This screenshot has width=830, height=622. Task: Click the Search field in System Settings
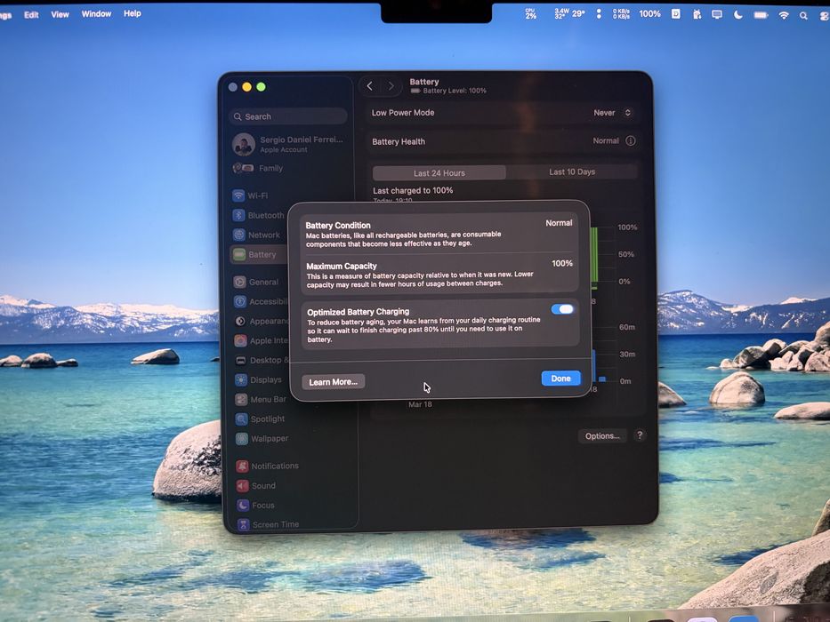point(288,116)
